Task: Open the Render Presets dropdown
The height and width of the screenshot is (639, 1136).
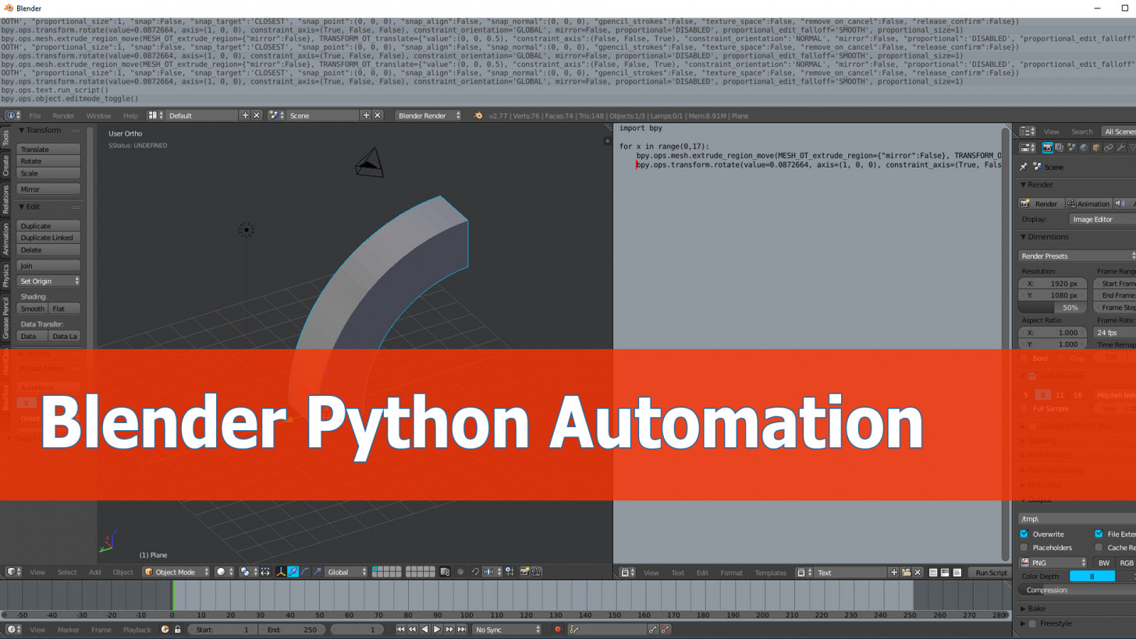Action: 1077,256
